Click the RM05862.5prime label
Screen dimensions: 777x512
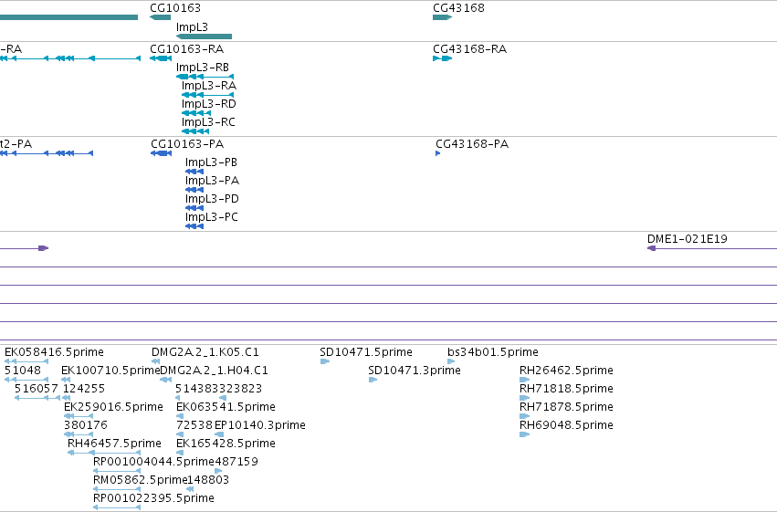coord(141,480)
